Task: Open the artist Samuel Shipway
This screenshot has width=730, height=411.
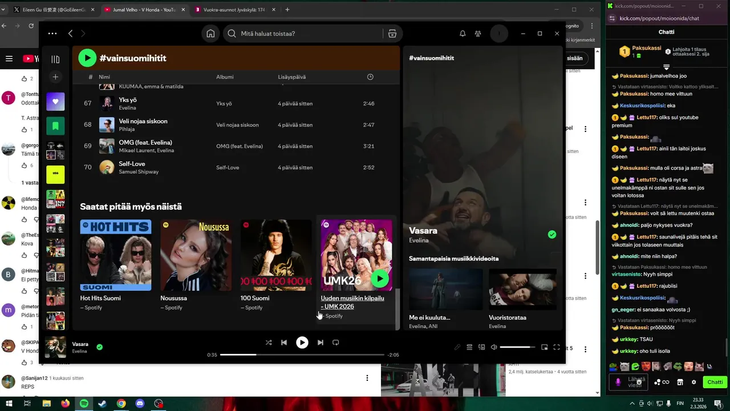Action: (x=139, y=172)
